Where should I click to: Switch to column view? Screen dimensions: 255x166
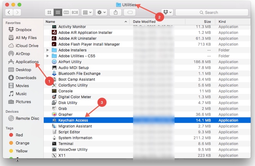point(66,12)
